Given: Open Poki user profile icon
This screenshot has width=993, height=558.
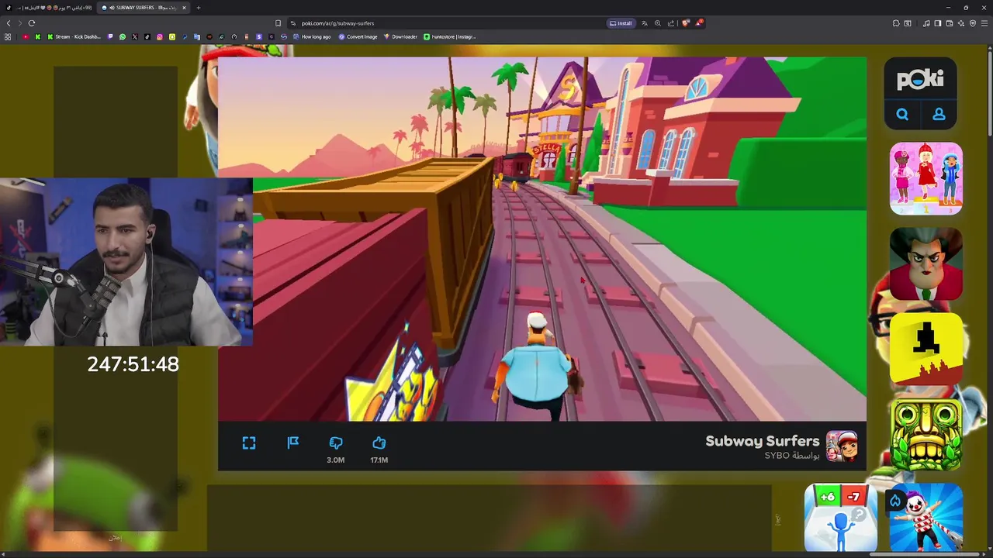Looking at the screenshot, I should [x=939, y=114].
